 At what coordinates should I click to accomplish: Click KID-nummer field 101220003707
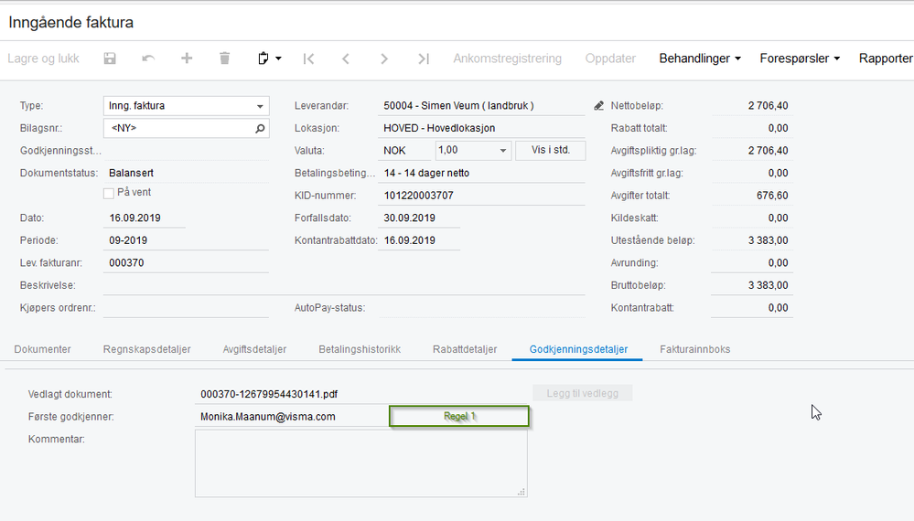click(x=481, y=196)
